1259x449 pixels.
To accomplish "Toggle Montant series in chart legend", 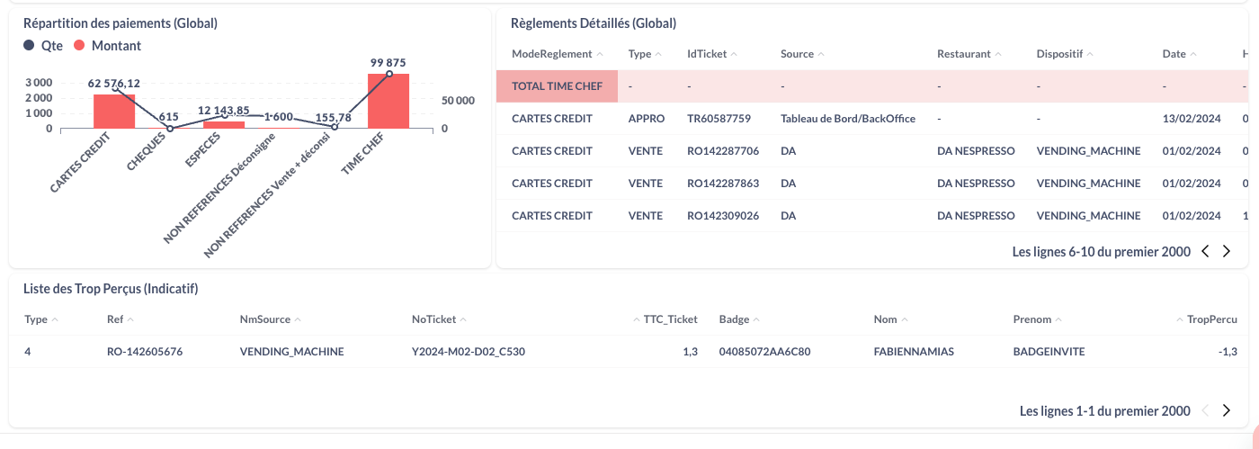I will pos(107,45).
